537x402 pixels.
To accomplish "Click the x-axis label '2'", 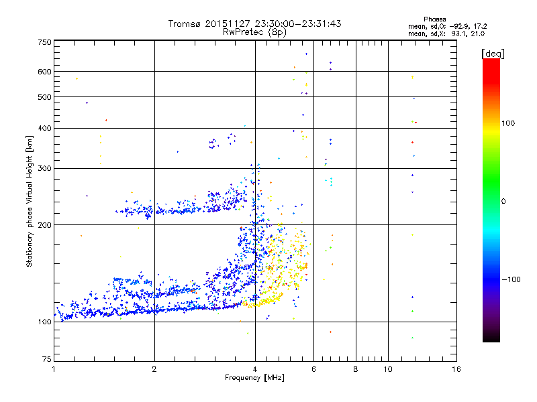I will tap(154, 369).
